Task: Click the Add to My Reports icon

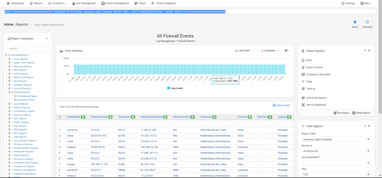Action: click(303, 98)
